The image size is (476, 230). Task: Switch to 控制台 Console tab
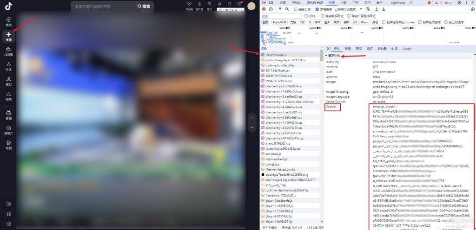click(296, 3)
